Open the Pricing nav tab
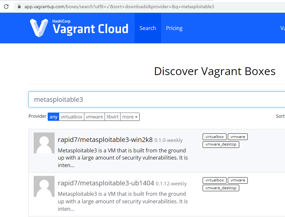 [x=174, y=28]
